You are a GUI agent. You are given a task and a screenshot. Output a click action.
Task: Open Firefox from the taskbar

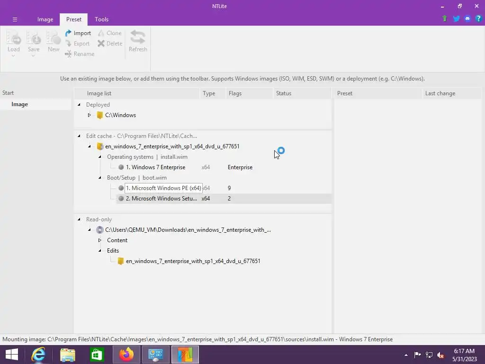click(x=126, y=355)
